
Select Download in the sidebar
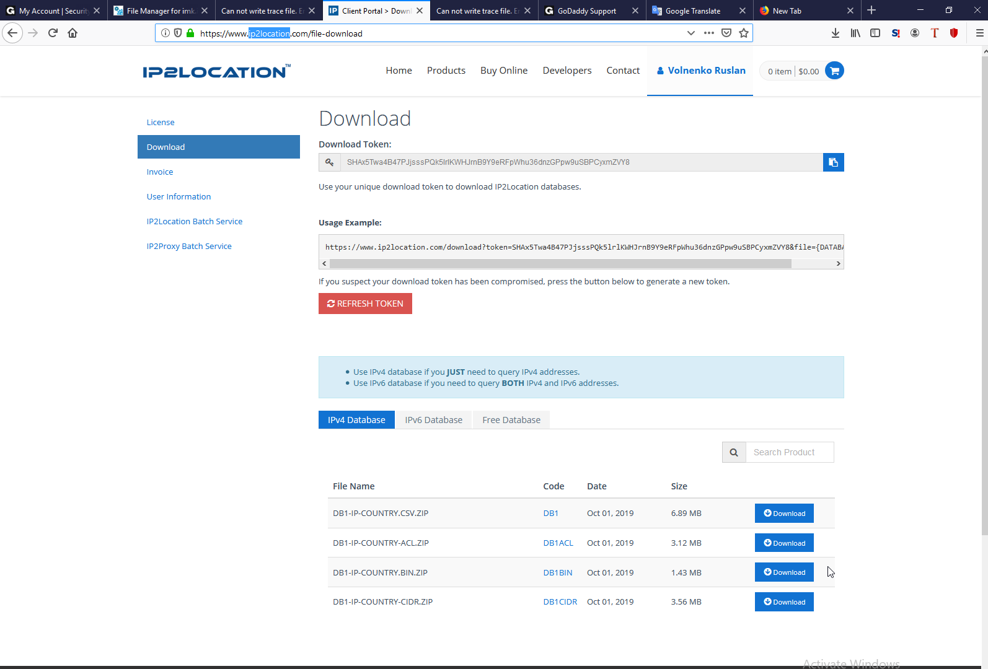pyautogui.click(x=219, y=147)
